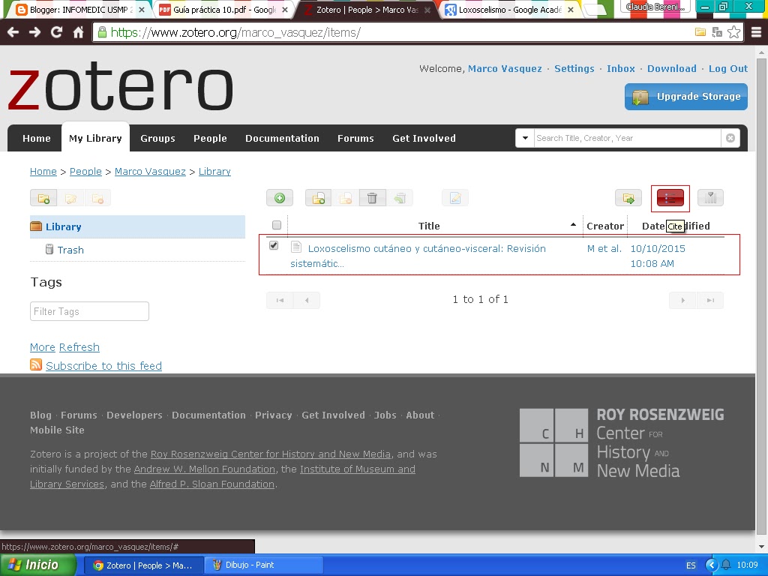Click the clear search X icon
Screen dimensions: 768x576
point(730,138)
